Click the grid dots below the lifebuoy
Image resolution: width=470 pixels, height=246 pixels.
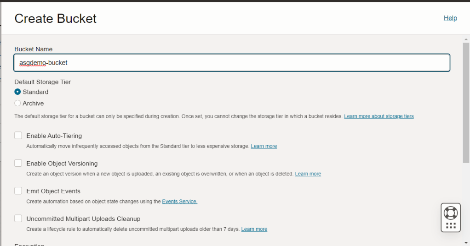coord(451,225)
